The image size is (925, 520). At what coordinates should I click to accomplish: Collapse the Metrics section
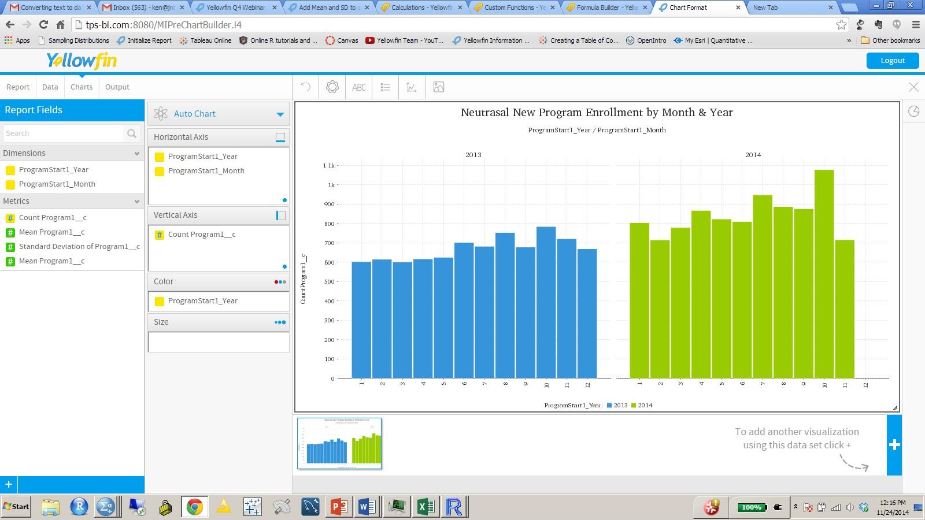(137, 202)
